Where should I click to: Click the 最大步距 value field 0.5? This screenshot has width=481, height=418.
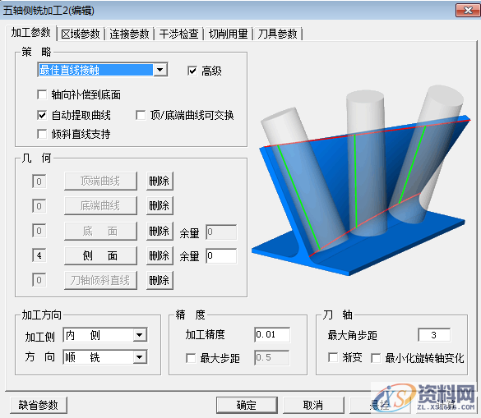coord(272,357)
